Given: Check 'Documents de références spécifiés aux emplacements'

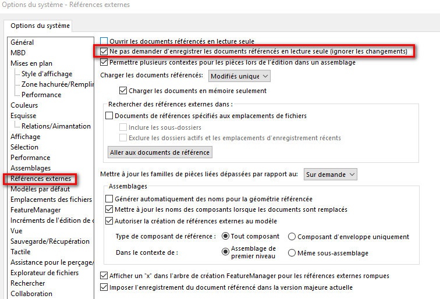Looking at the screenshot, I should [x=109, y=116].
